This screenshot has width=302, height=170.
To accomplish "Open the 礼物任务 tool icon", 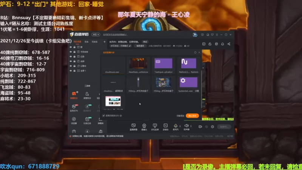I will coord(87,121).
